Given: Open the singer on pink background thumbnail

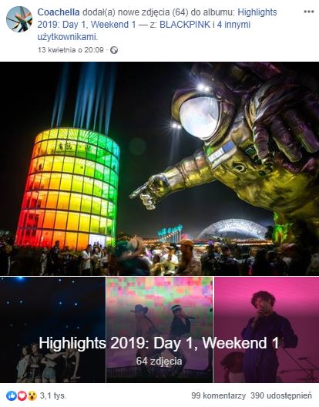Looking at the screenshot, I should (x=267, y=330).
